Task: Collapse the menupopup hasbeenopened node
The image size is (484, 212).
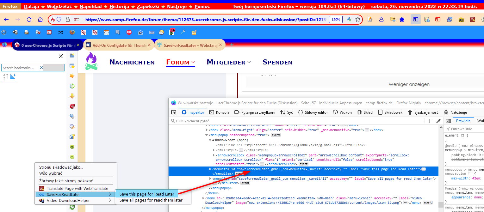Action: click(x=207, y=135)
